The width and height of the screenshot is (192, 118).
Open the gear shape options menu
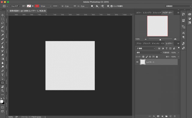click(x=108, y=6)
